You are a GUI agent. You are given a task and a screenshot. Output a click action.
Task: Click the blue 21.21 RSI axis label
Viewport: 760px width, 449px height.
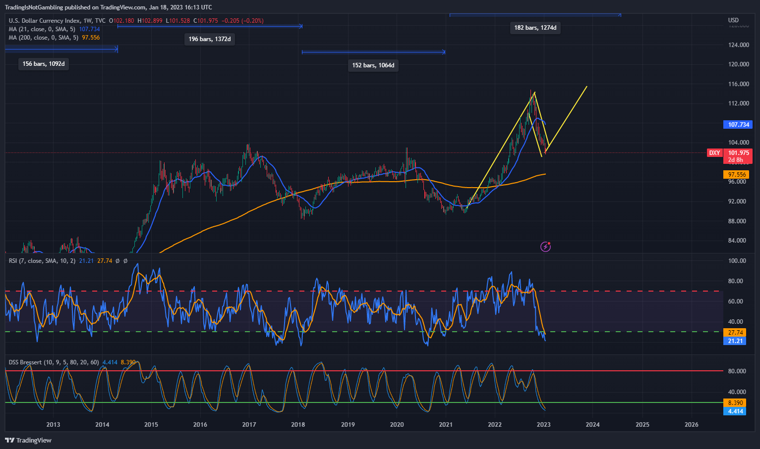735,341
